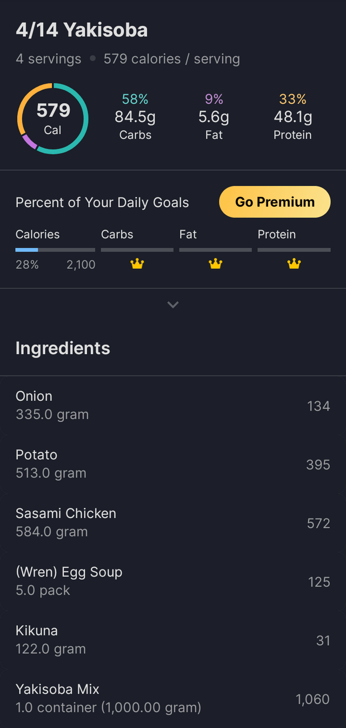
Task: Click the Protein premium crown icon
Action: 294,264
